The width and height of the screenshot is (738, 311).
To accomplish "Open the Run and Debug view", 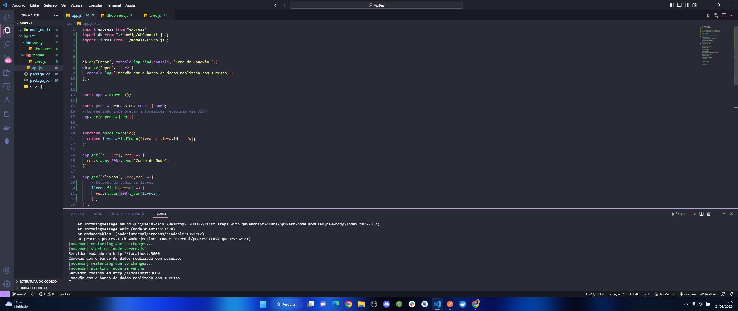I will 7,17.
